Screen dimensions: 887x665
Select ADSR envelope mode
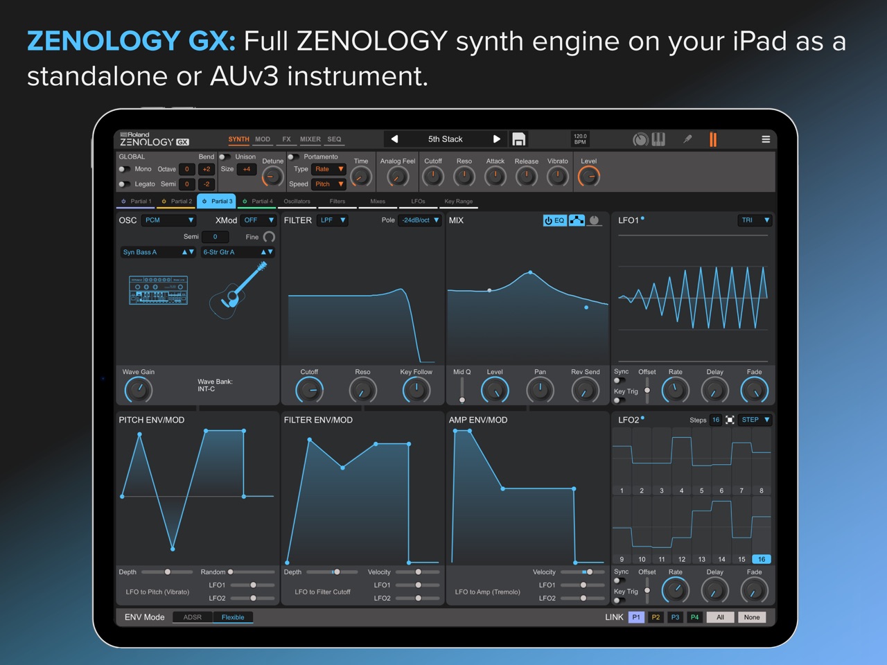193,617
